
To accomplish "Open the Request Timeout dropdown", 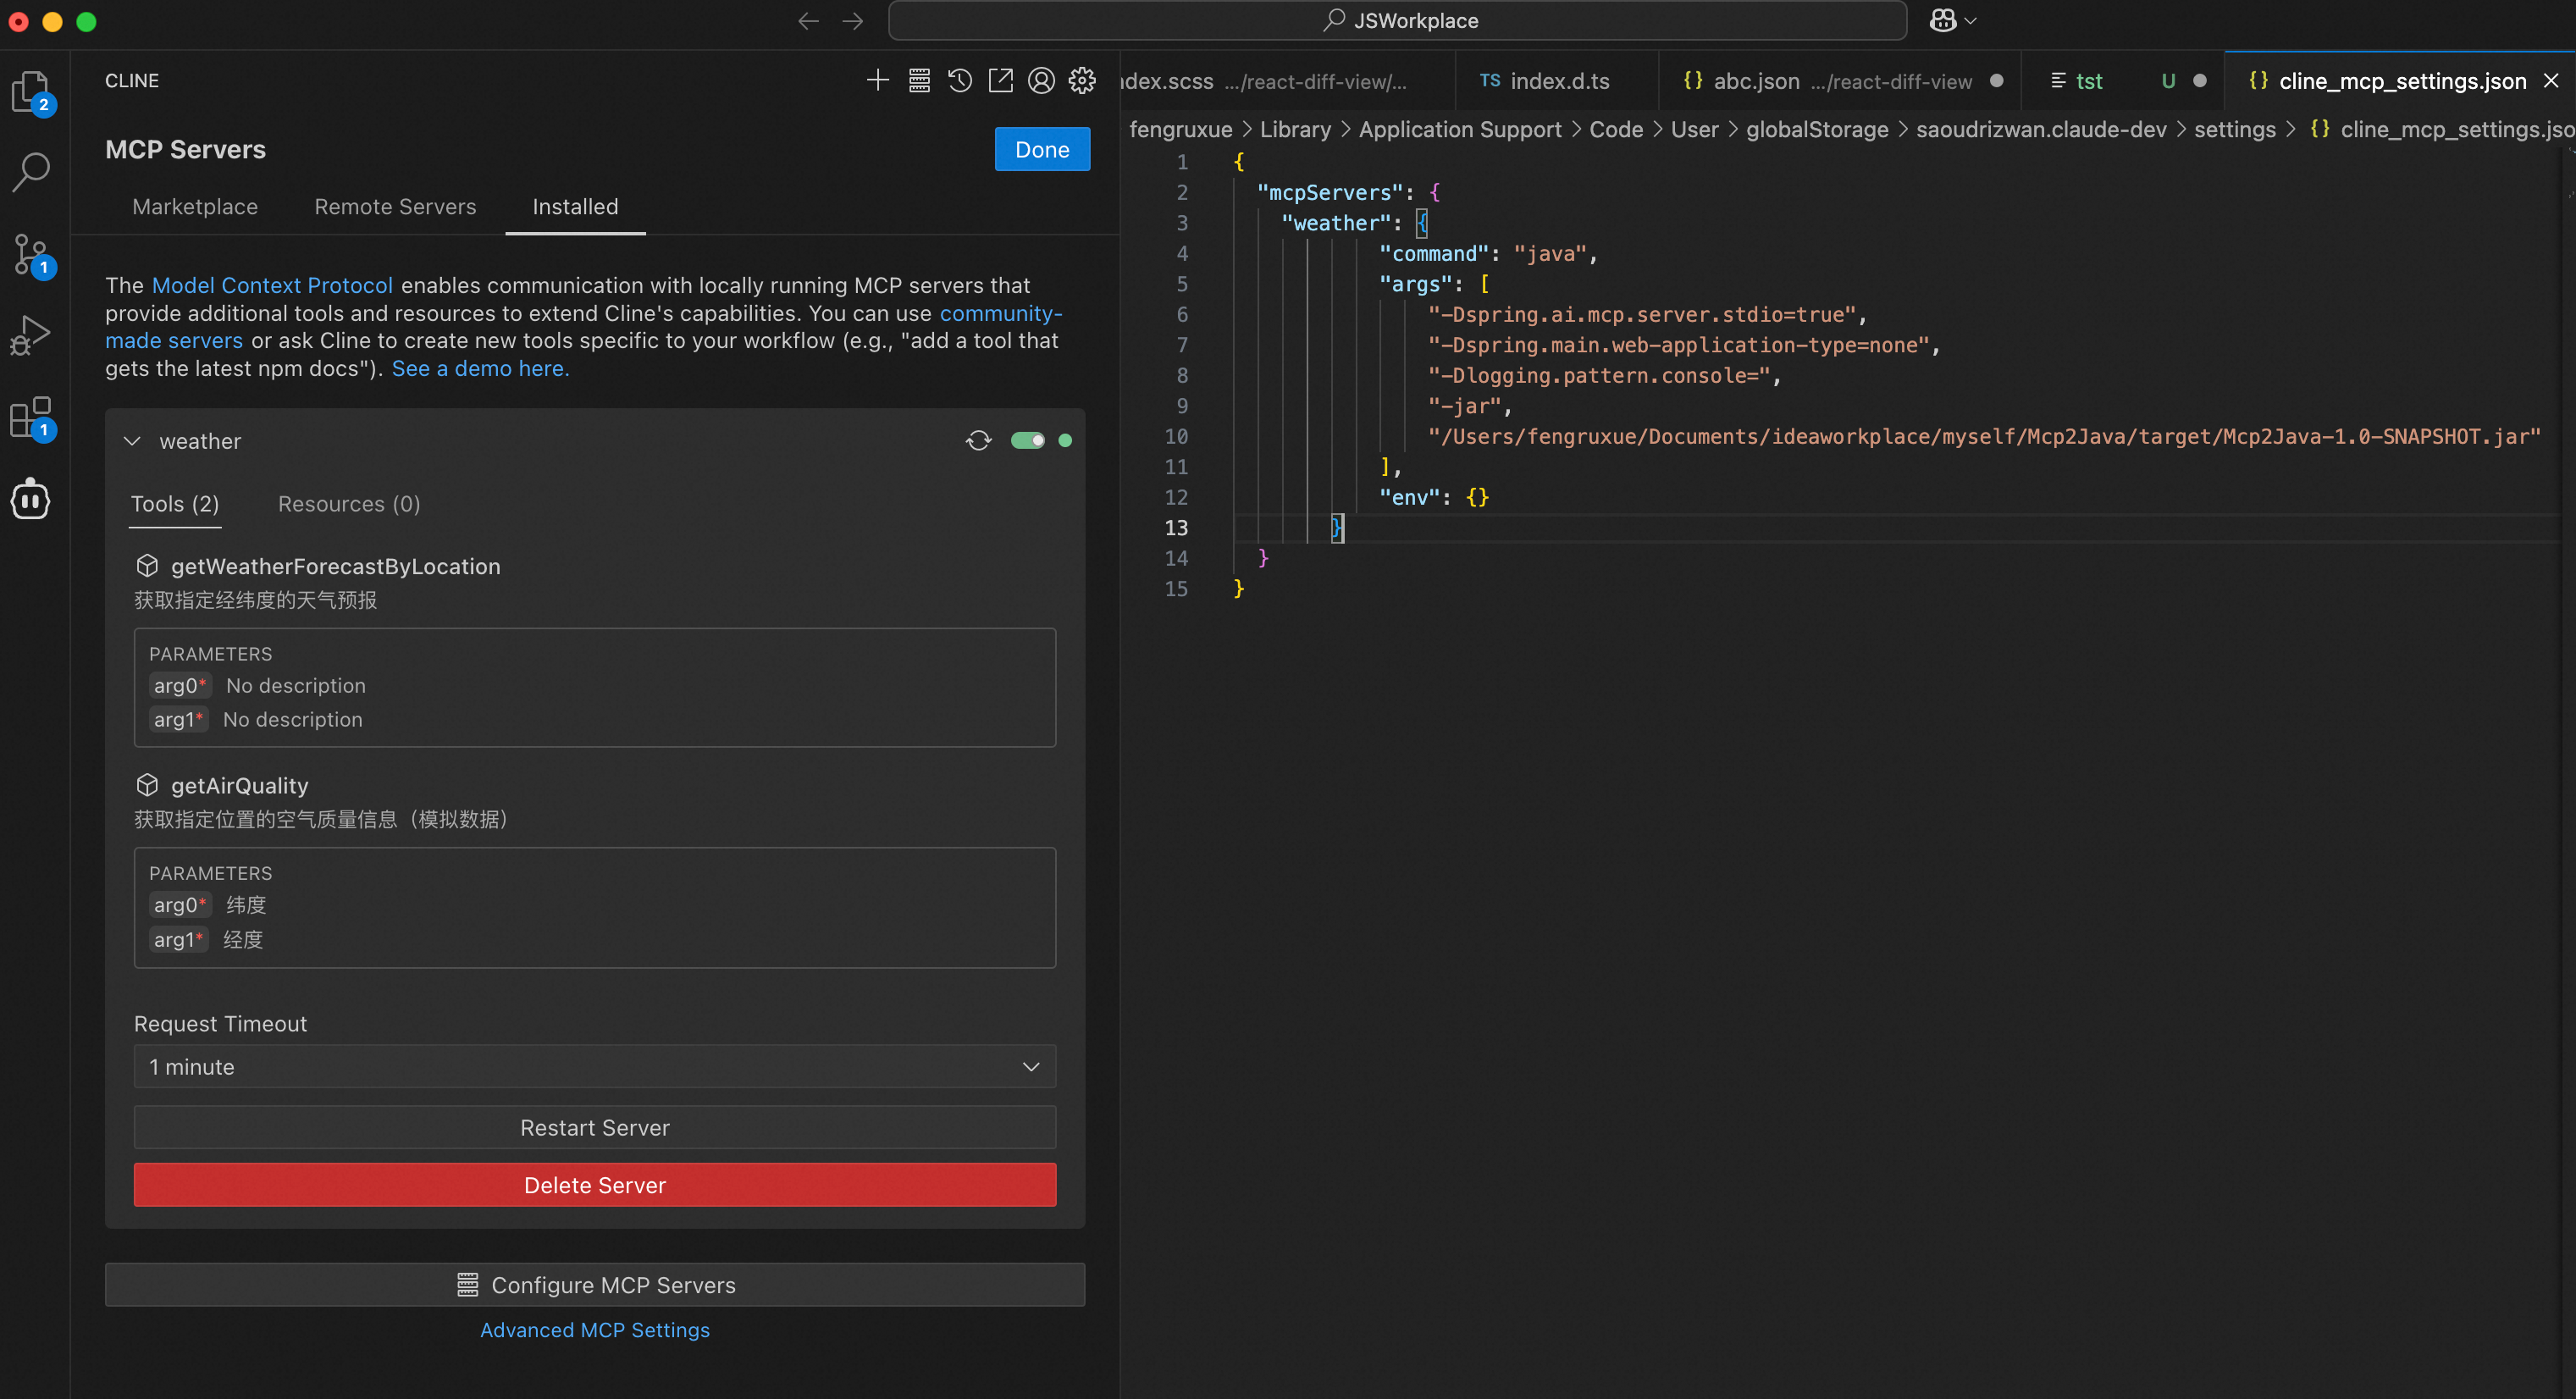I will [595, 1067].
